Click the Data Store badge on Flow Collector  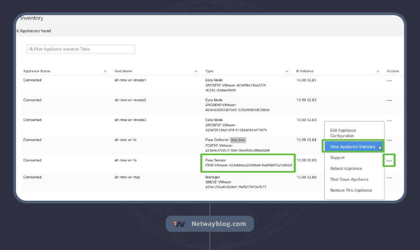pos(238,140)
